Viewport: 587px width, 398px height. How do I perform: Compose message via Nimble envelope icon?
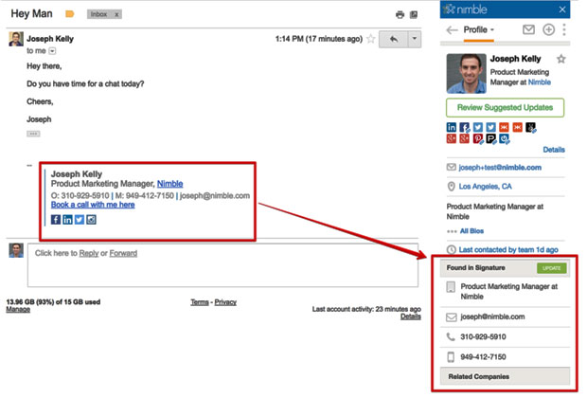click(x=528, y=29)
